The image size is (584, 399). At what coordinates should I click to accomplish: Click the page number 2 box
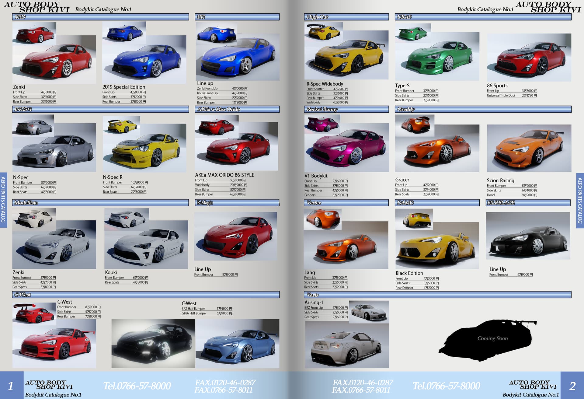(572, 385)
